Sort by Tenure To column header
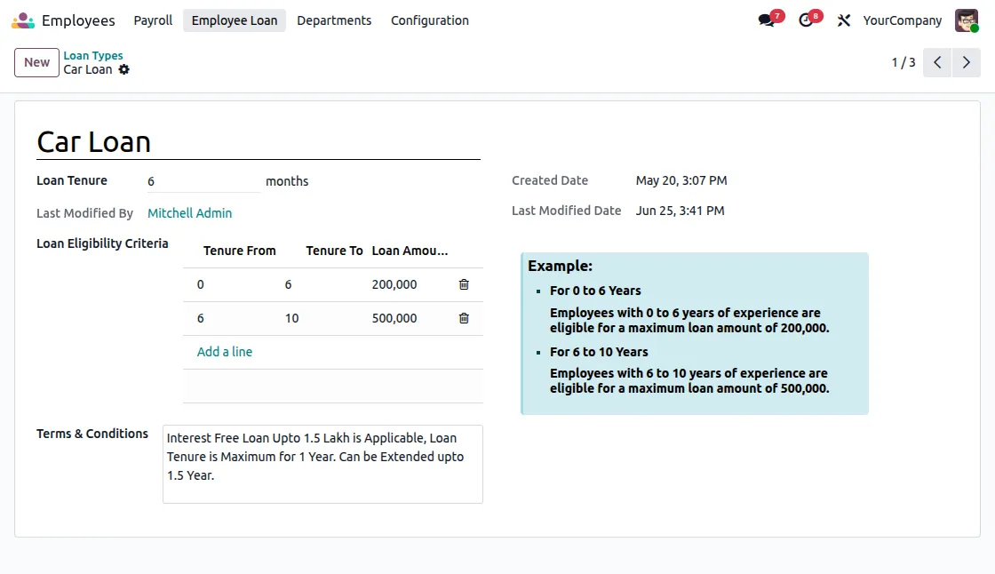 334,251
